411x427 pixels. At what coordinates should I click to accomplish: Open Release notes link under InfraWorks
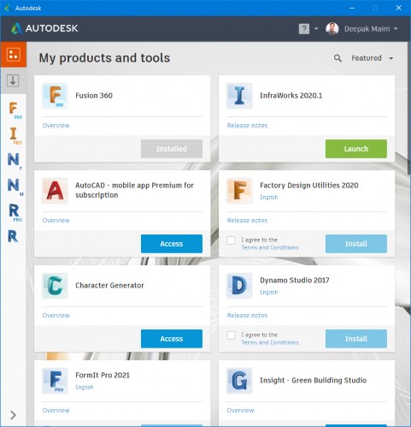point(247,126)
